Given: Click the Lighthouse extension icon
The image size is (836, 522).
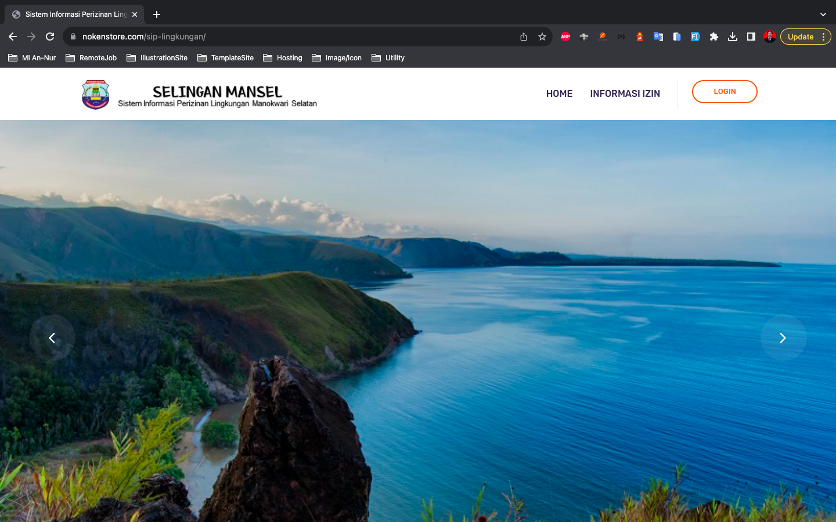Looking at the screenshot, I should [x=640, y=37].
